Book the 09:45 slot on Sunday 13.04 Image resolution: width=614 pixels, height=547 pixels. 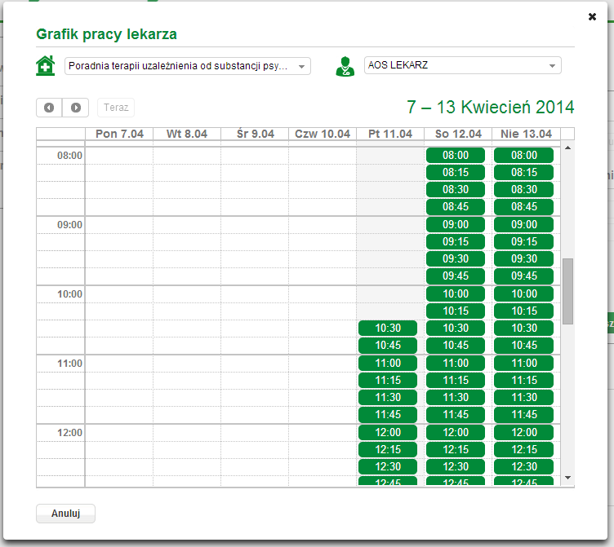click(523, 276)
